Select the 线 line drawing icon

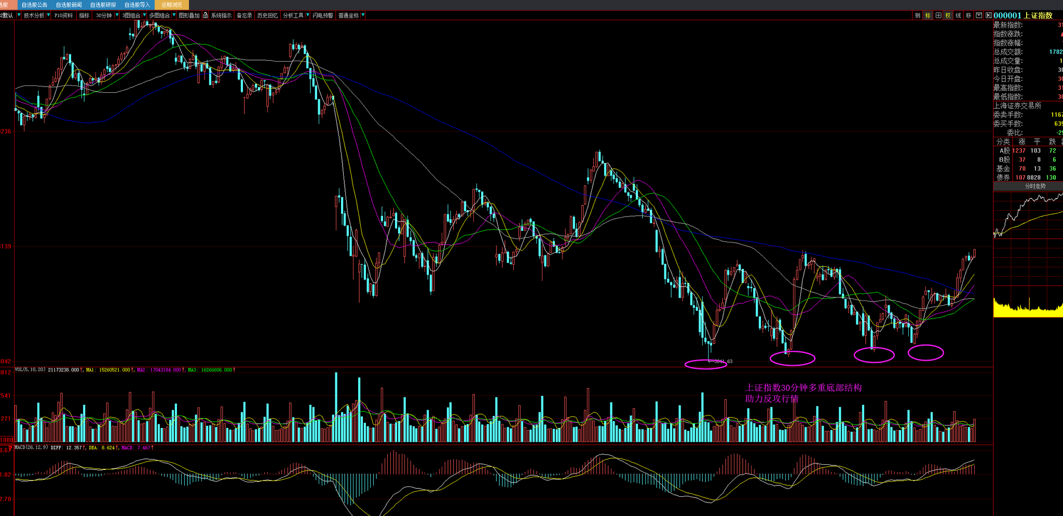[959, 16]
